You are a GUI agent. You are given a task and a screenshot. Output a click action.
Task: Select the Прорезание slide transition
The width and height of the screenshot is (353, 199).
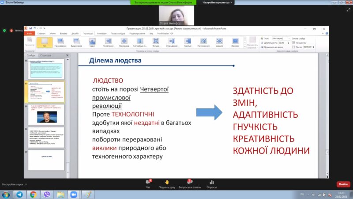[x=60, y=43]
